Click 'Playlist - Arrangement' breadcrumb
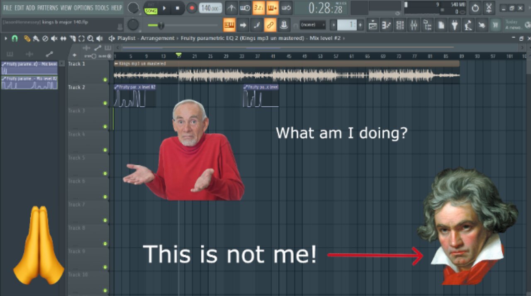 pyautogui.click(x=146, y=38)
